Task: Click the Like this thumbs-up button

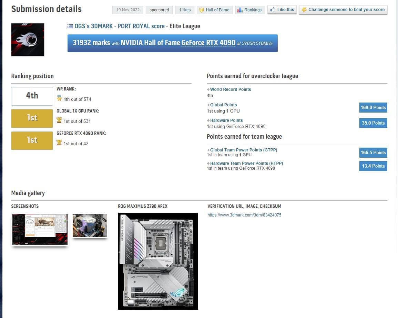Action: coord(282,10)
